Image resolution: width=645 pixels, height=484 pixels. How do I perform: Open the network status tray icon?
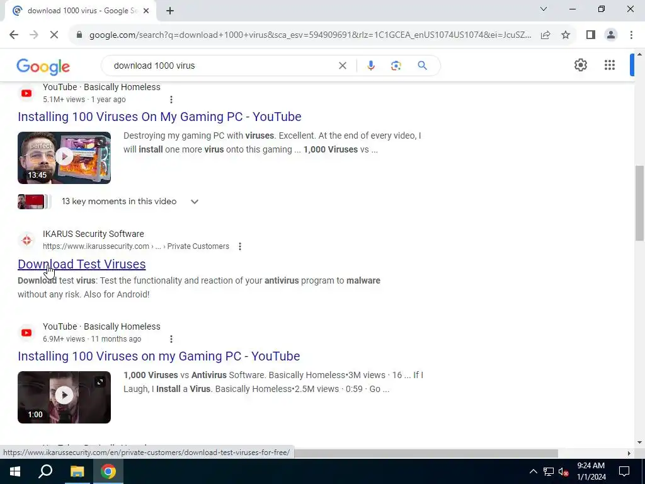549,471
